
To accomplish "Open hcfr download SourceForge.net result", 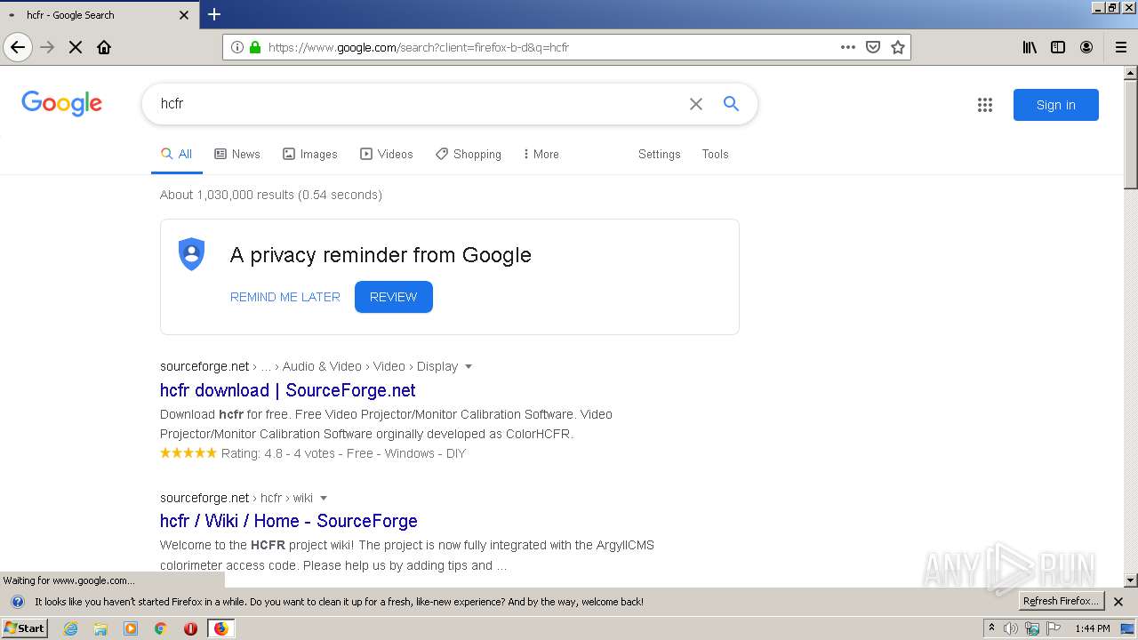I will coord(288,390).
